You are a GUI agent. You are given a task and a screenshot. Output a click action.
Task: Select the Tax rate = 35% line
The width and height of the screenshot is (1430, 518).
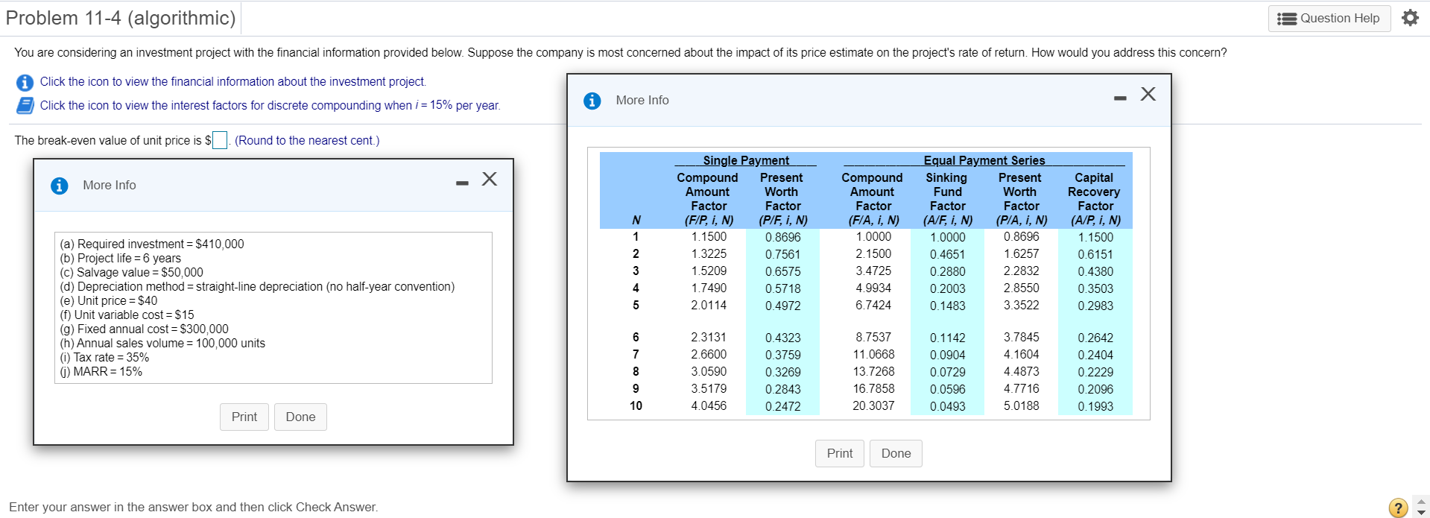coord(104,357)
